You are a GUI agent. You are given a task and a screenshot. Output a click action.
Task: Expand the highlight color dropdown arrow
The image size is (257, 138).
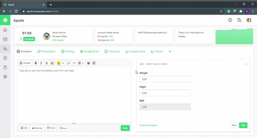[x=63, y=63]
